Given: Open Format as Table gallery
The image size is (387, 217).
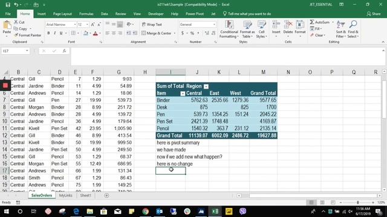Looking at the screenshot, I should 247,30.
